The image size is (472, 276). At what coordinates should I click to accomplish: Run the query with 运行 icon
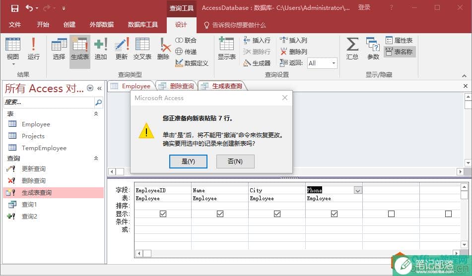coord(33,49)
